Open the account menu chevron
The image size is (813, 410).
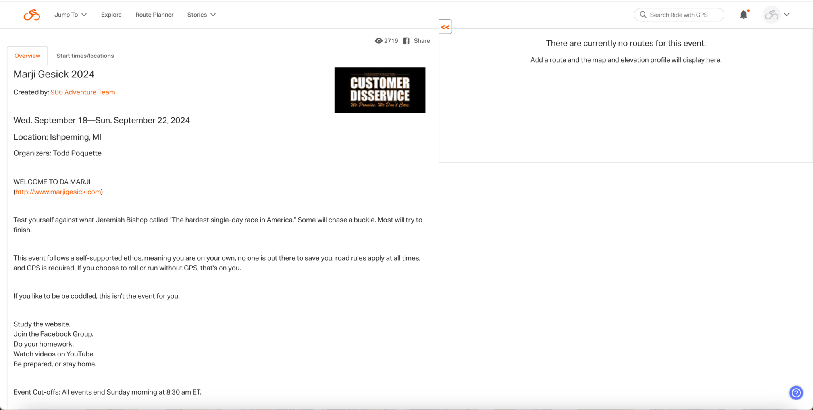pos(787,15)
